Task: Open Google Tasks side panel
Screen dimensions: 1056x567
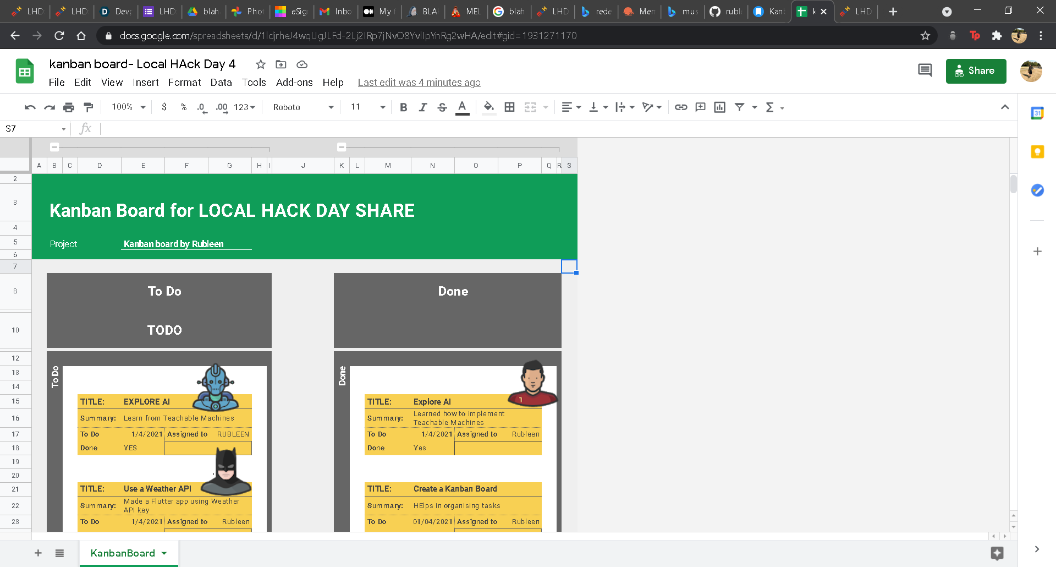Action: pyautogui.click(x=1037, y=190)
